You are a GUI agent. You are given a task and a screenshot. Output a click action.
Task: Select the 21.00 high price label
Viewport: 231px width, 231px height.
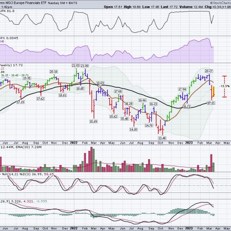tap(85, 66)
